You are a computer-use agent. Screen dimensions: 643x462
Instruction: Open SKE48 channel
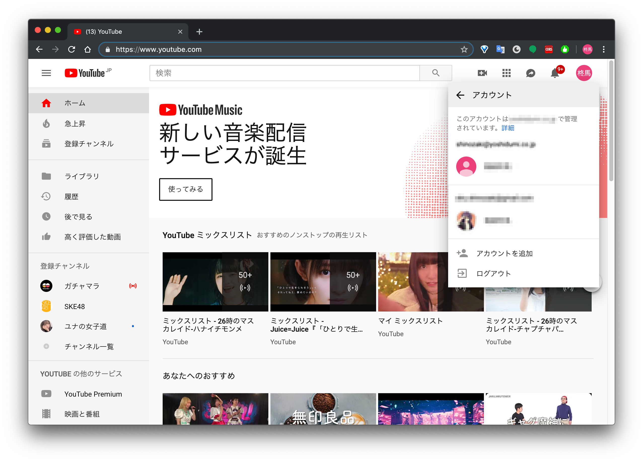(89, 306)
